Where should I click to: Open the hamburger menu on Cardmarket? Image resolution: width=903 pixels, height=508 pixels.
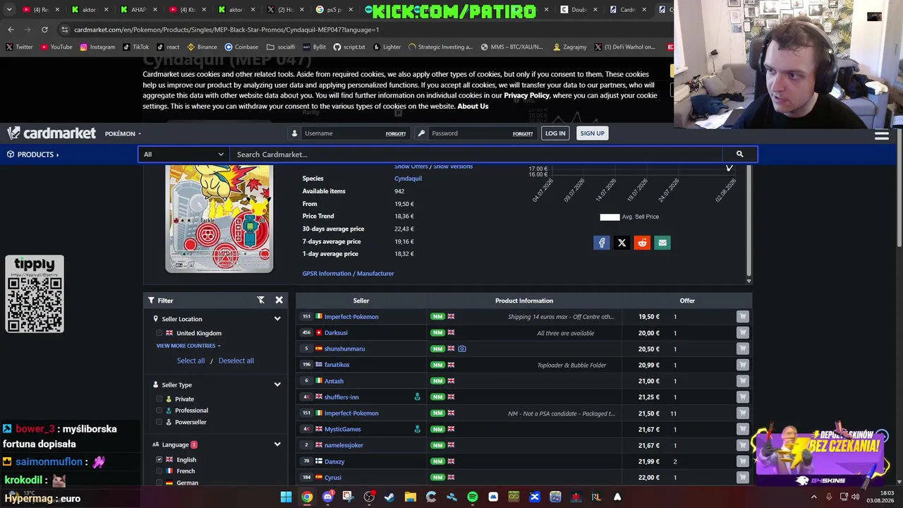point(881,135)
